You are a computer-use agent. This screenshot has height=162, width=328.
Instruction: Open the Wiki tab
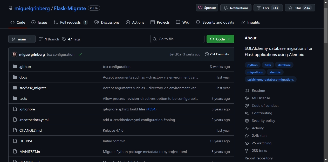coord(183,22)
